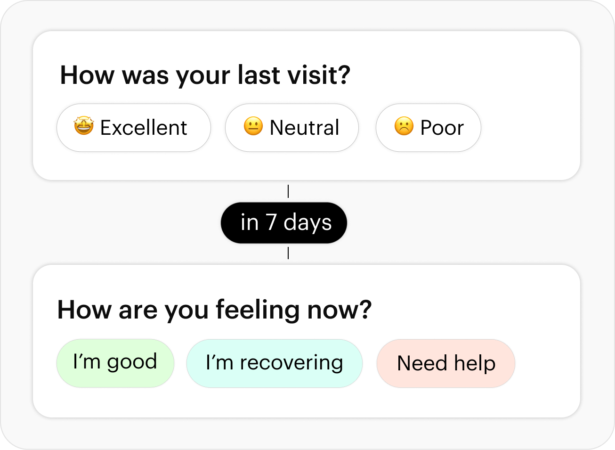Choose the Neutral rating option
Viewport: 615px width, 450px height.
(x=291, y=128)
